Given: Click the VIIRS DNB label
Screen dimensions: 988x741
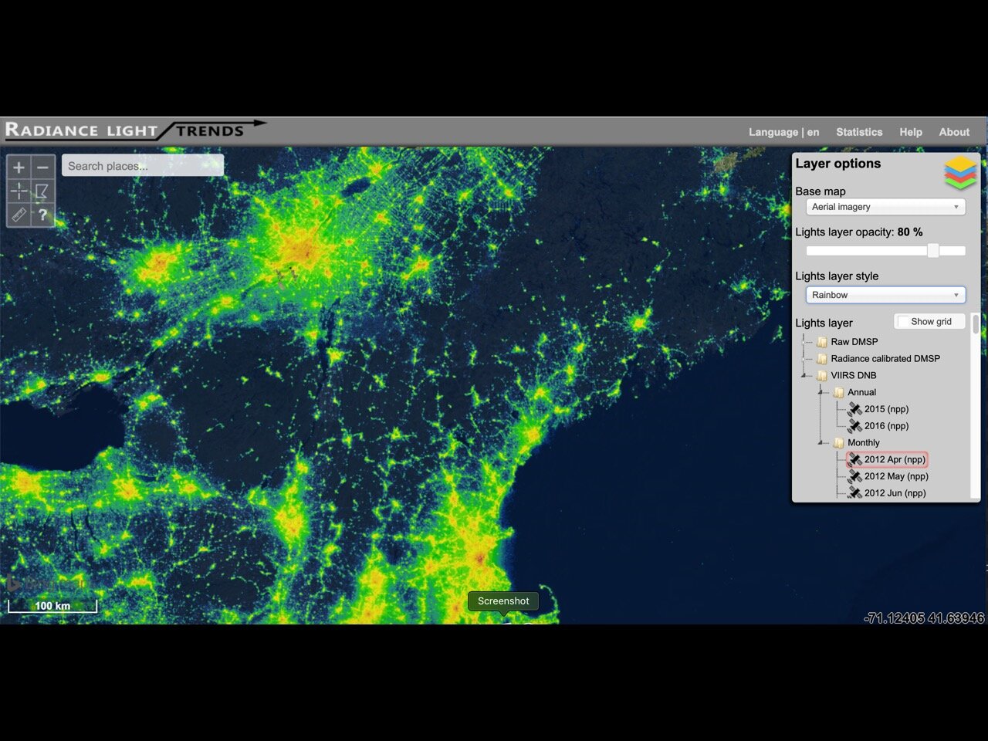Looking at the screenshot, I should pyautogui.click(x=854, y=376).
